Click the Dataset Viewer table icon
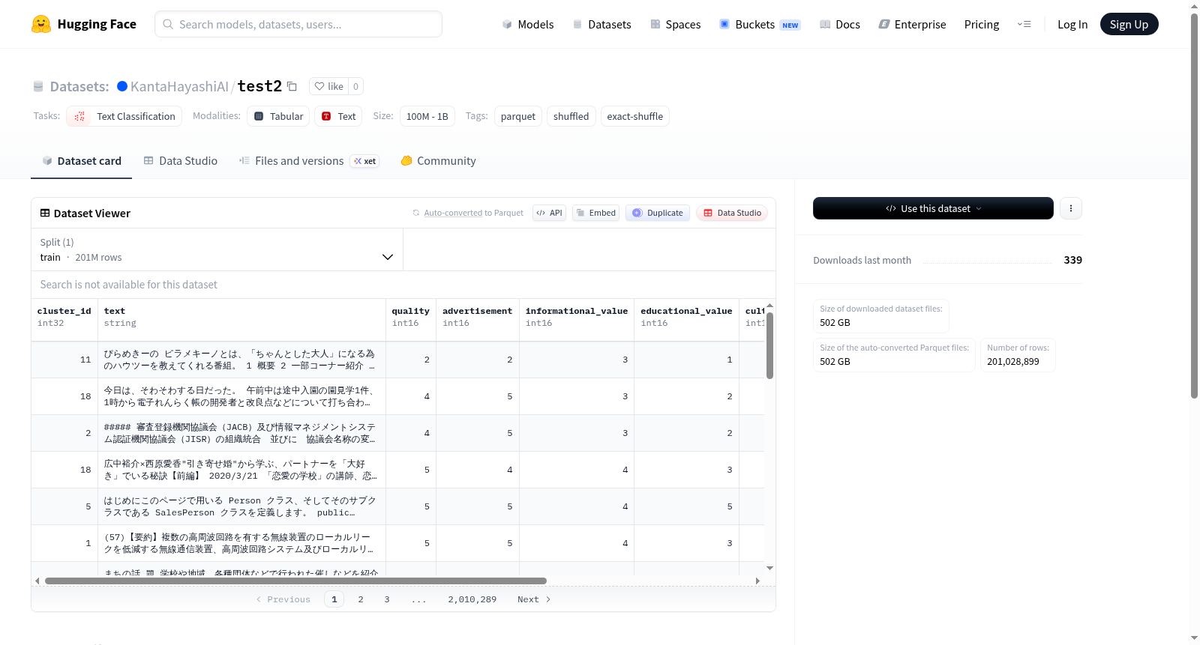 (45, 214)
